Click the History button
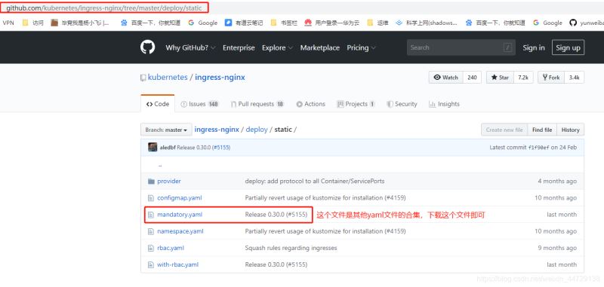This screenshot has width=604, height=287. click(571, 130)
